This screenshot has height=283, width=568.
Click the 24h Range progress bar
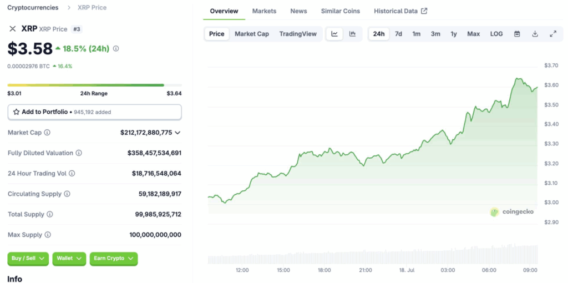pos(94,85)
